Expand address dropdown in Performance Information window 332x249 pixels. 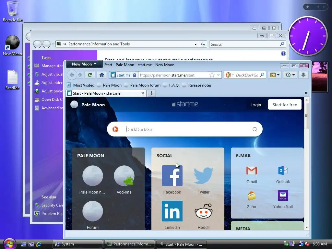coord(196,44)
